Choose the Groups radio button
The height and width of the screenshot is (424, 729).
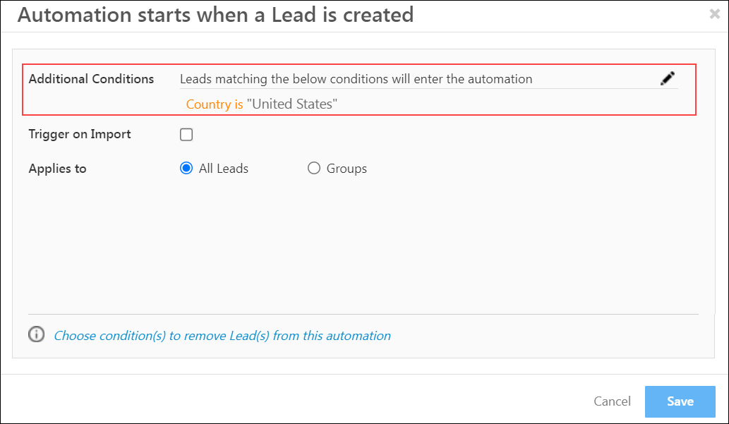(314, 168)
